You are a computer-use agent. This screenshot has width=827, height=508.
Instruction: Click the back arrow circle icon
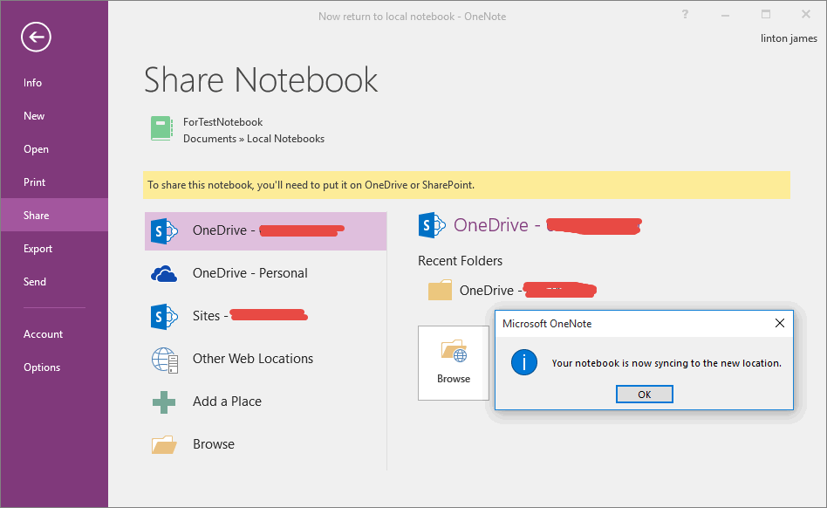(36, 37)
